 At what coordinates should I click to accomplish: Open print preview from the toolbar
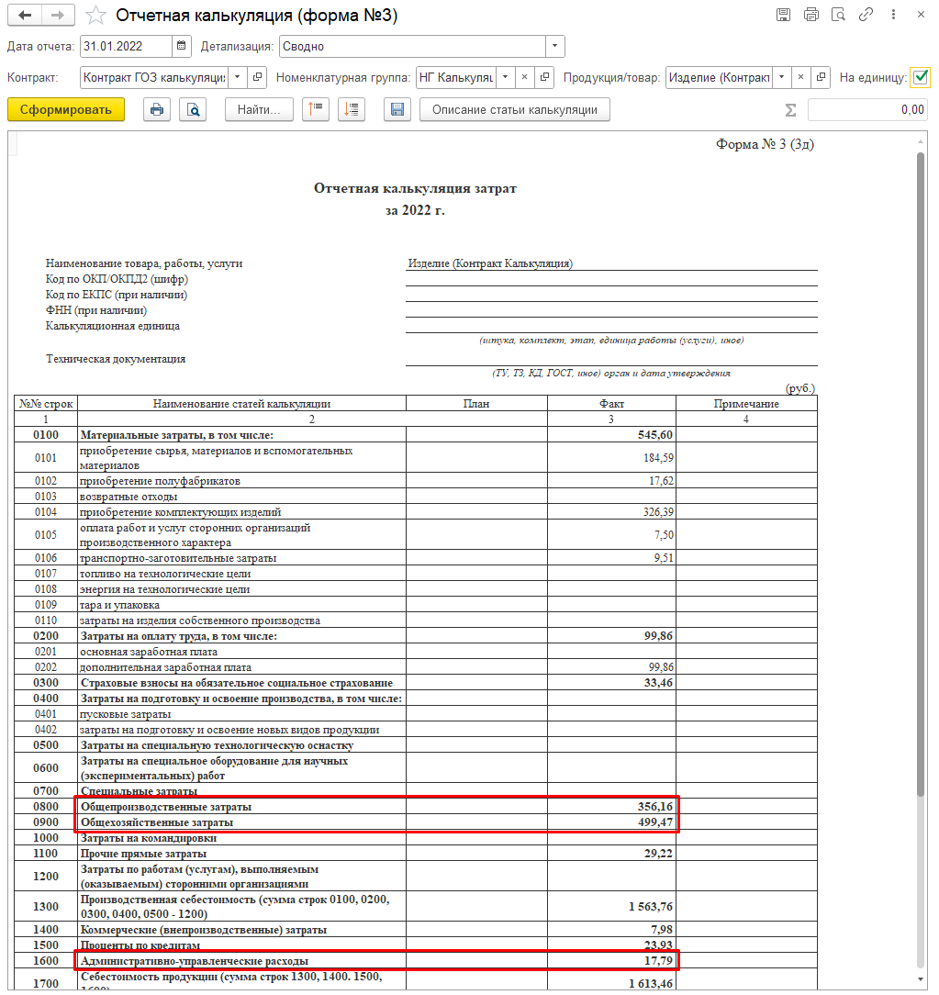pos(193,110)
